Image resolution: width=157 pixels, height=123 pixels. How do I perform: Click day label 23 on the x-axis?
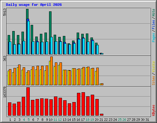coord(110,120)
